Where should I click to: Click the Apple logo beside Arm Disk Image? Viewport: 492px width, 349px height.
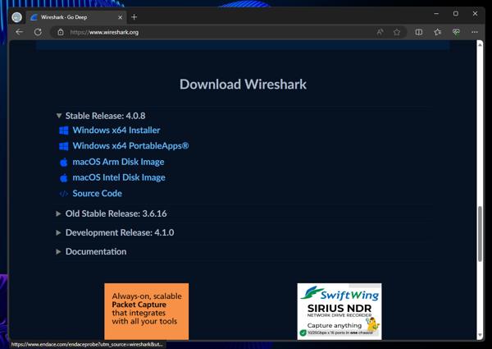point(64,162)
